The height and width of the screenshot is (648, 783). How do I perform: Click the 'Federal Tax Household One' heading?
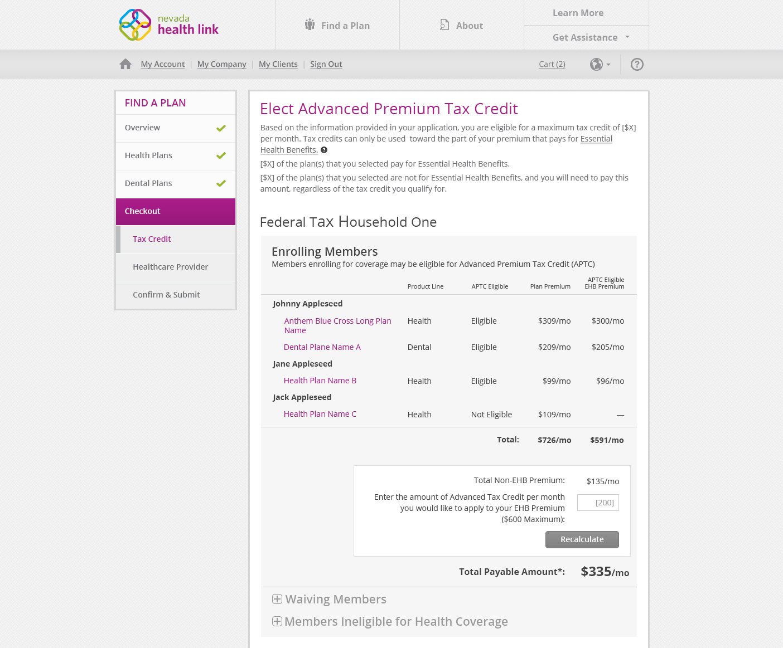point(349,222)
